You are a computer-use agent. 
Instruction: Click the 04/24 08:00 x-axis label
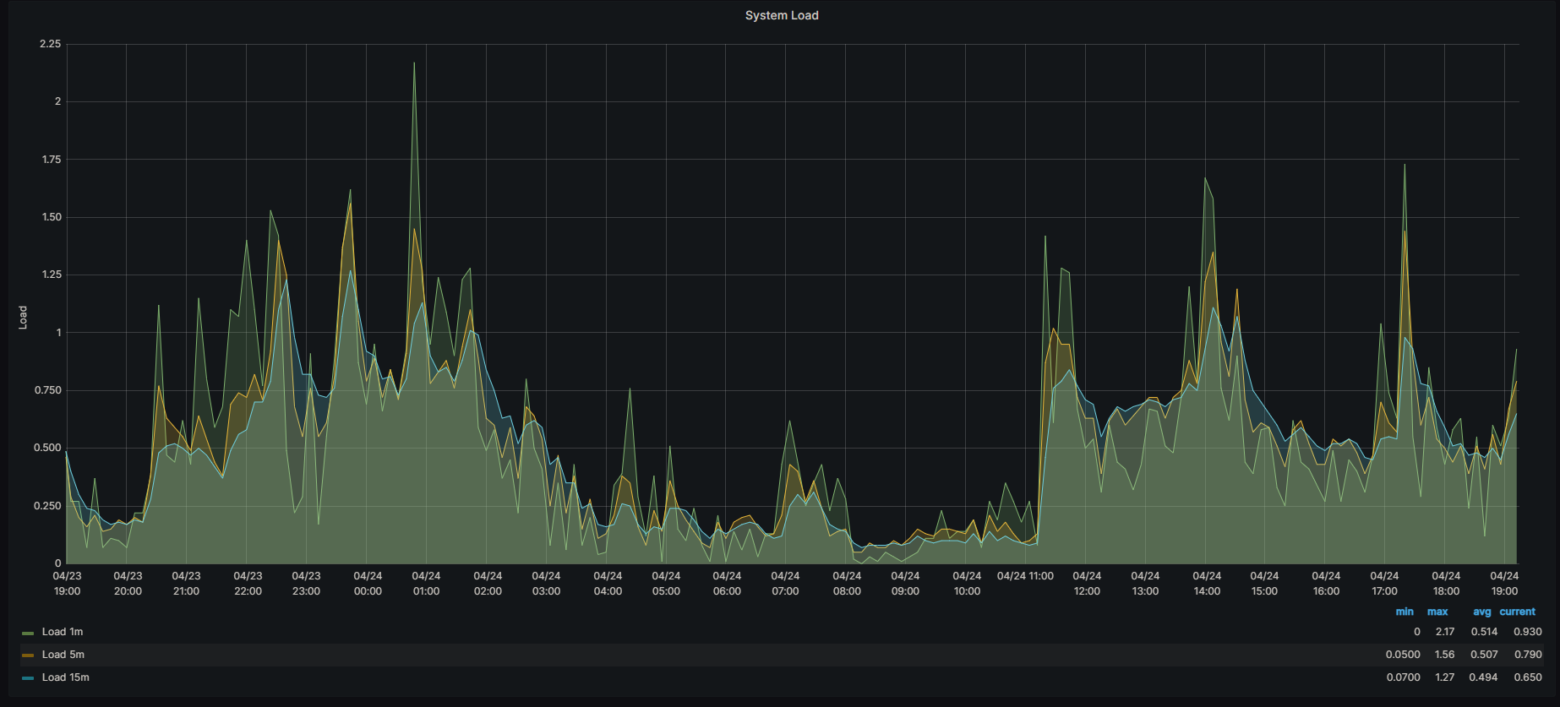(847, 584)
